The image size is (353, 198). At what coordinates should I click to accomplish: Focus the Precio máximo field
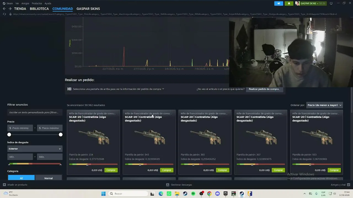(50, 128)
